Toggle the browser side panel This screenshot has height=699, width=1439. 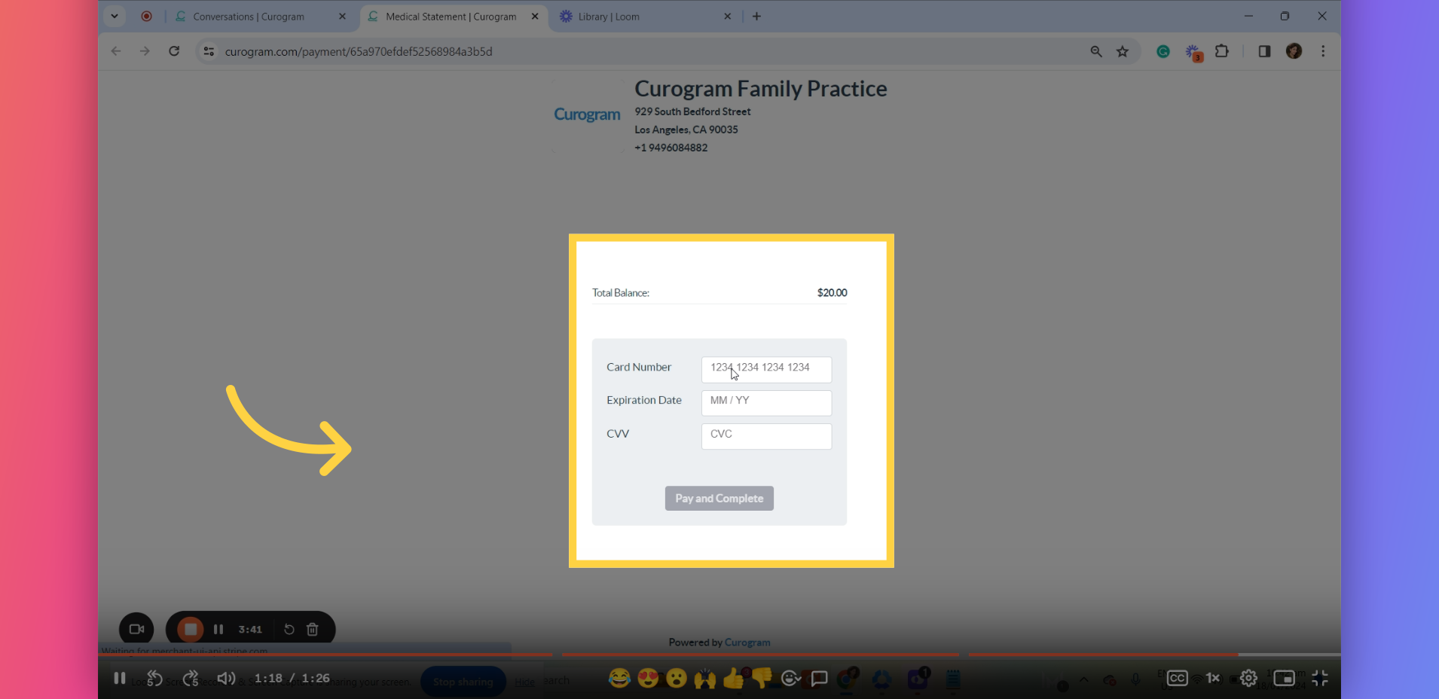1264,51
